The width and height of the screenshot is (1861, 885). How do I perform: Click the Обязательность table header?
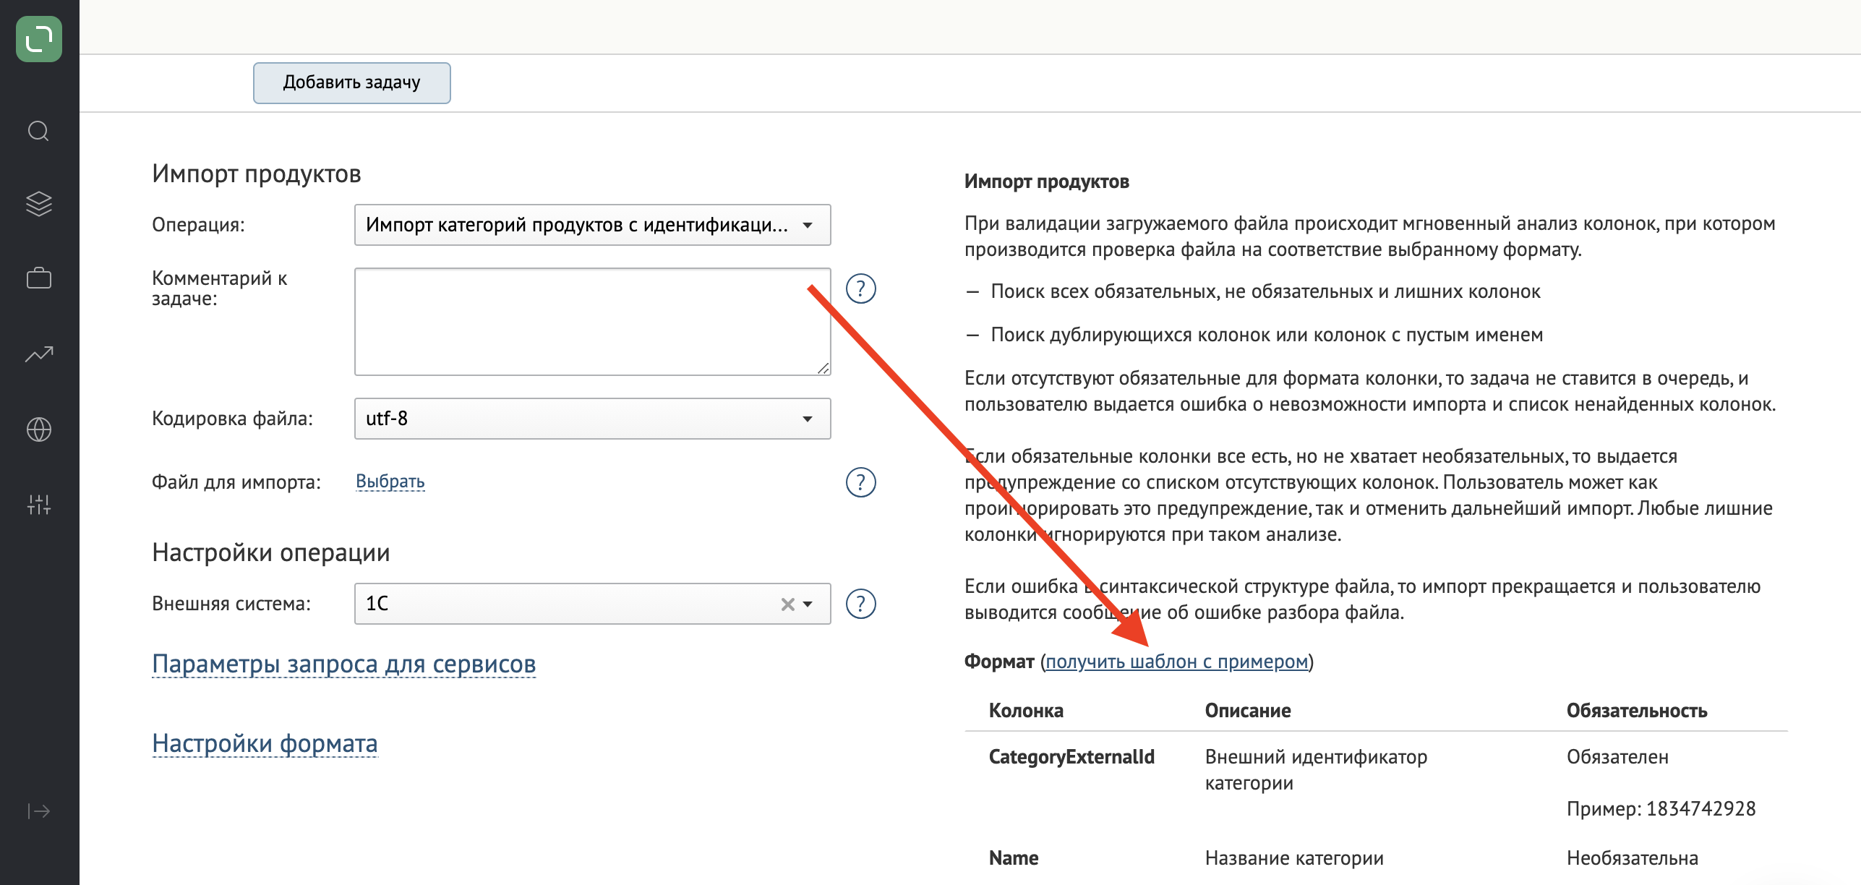coord(1637,711)
